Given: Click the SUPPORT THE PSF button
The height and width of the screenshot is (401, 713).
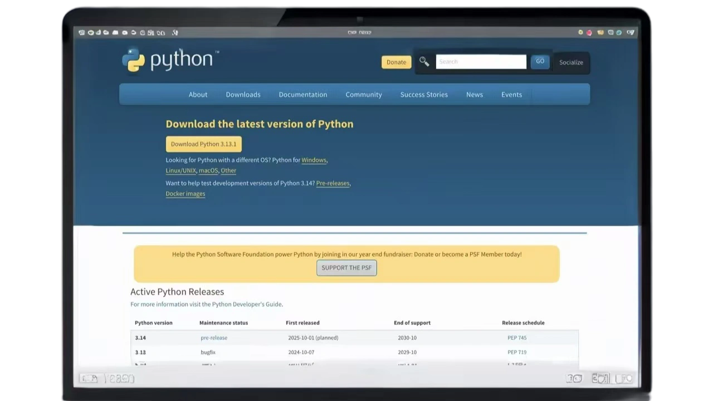Looking at the screenshot, I should click(x=346, y=268).
